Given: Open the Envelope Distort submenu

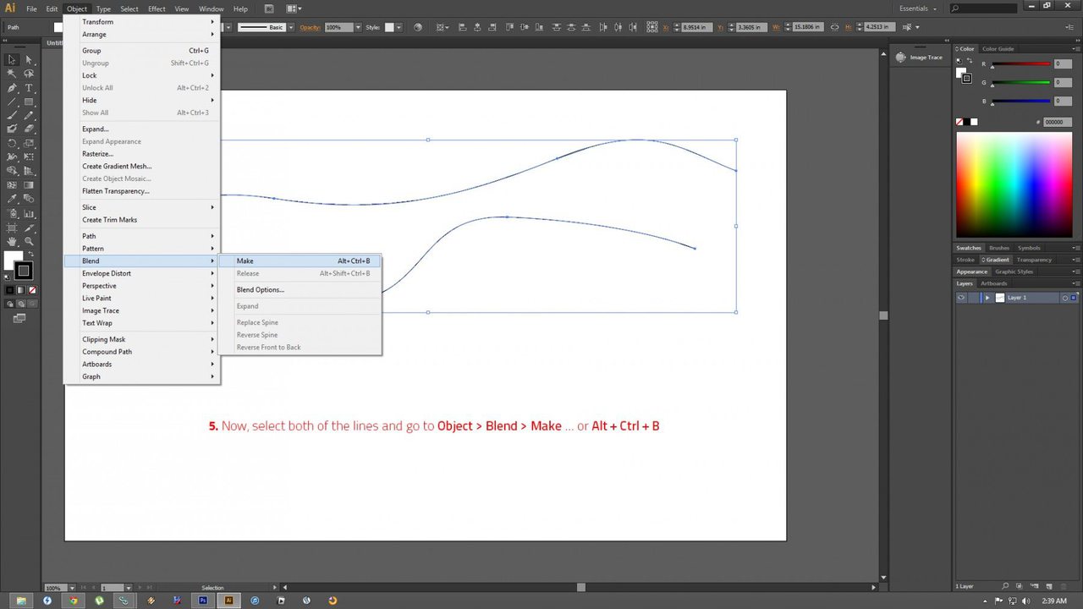Looking at the screenshot, I should 141,273.
